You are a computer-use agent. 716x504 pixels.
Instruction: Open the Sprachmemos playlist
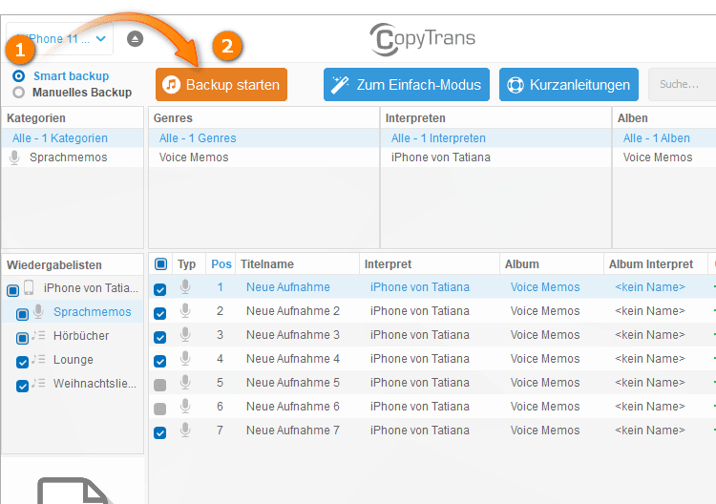click(93, 312)
